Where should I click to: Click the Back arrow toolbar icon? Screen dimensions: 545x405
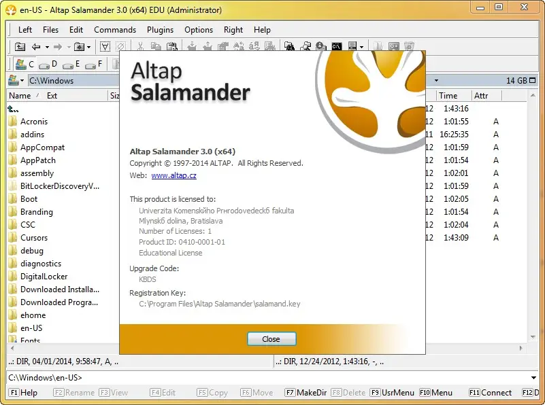click(36, 46)
